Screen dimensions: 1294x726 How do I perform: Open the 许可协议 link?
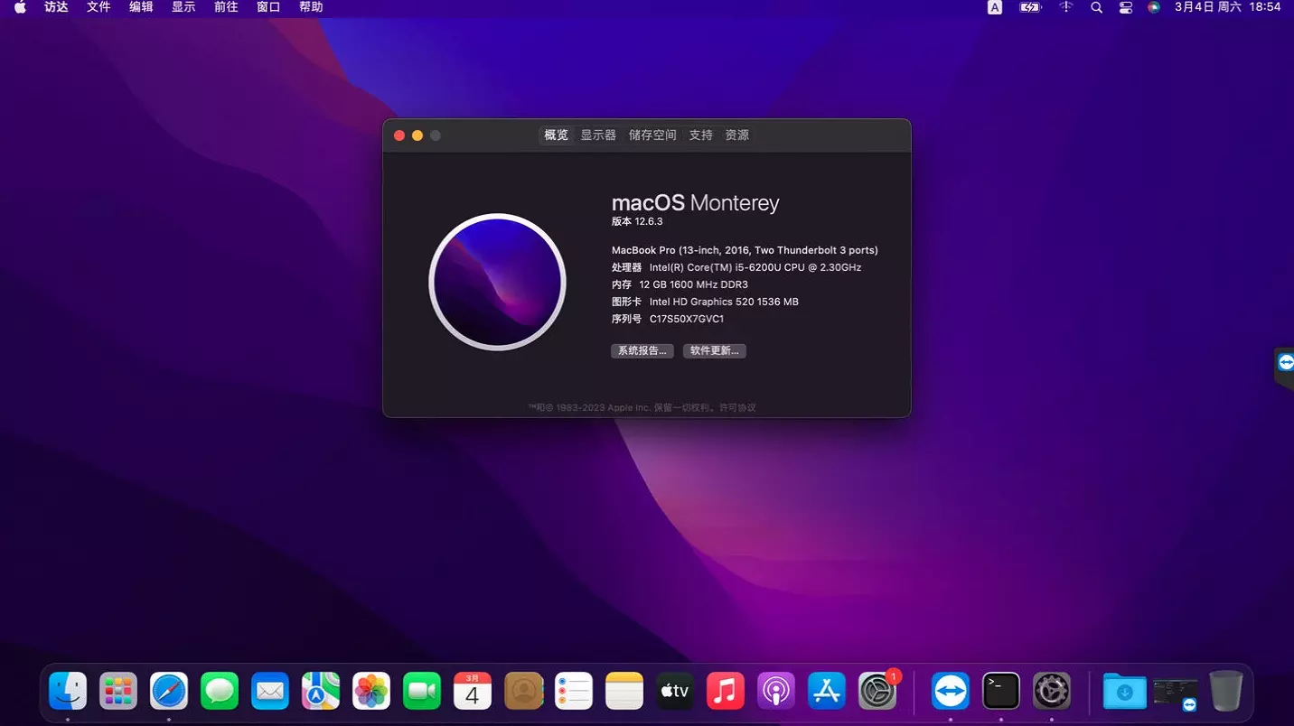click(737, 407)
